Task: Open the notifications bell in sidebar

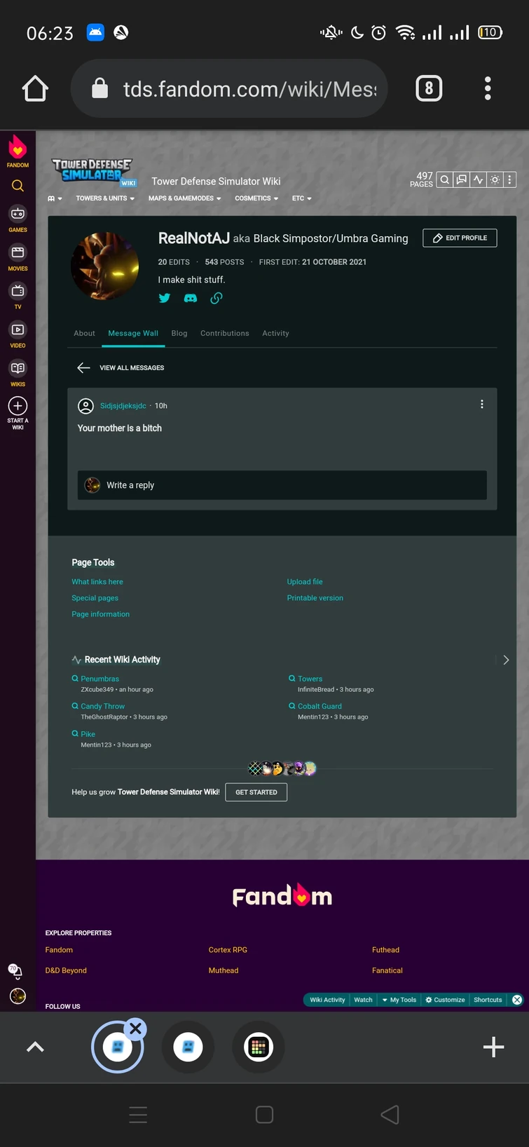Action: click(15, 971)
